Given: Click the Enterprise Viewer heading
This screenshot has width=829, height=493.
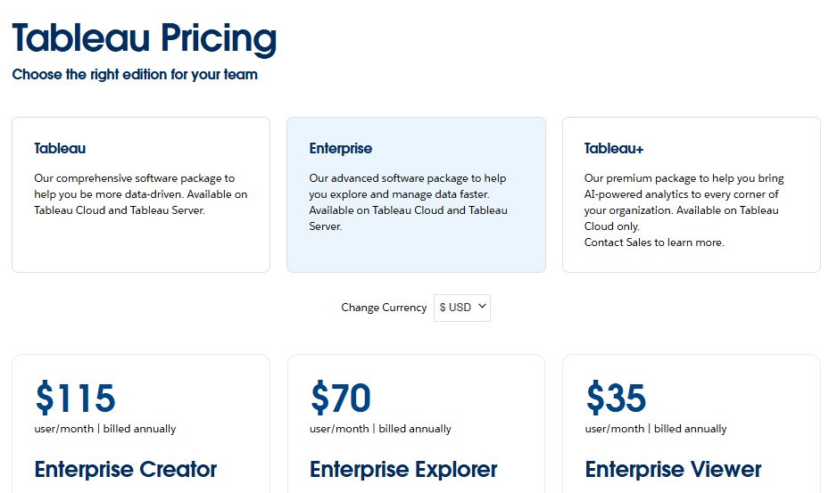Looking at the screenshot, I should [x=673, y=469].
